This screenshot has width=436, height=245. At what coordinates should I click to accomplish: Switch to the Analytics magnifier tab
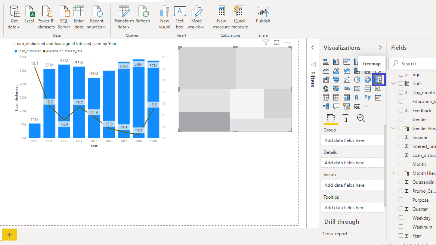pyautogui.click(x=361, y=118)
